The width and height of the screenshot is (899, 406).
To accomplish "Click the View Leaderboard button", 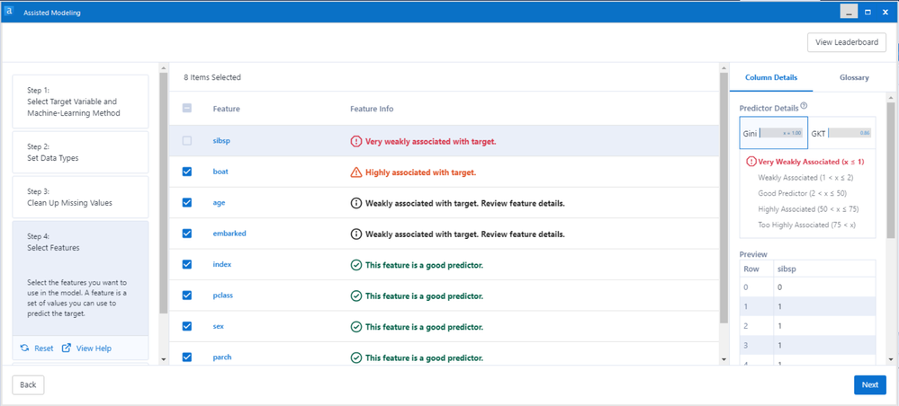I will (847, 42).
